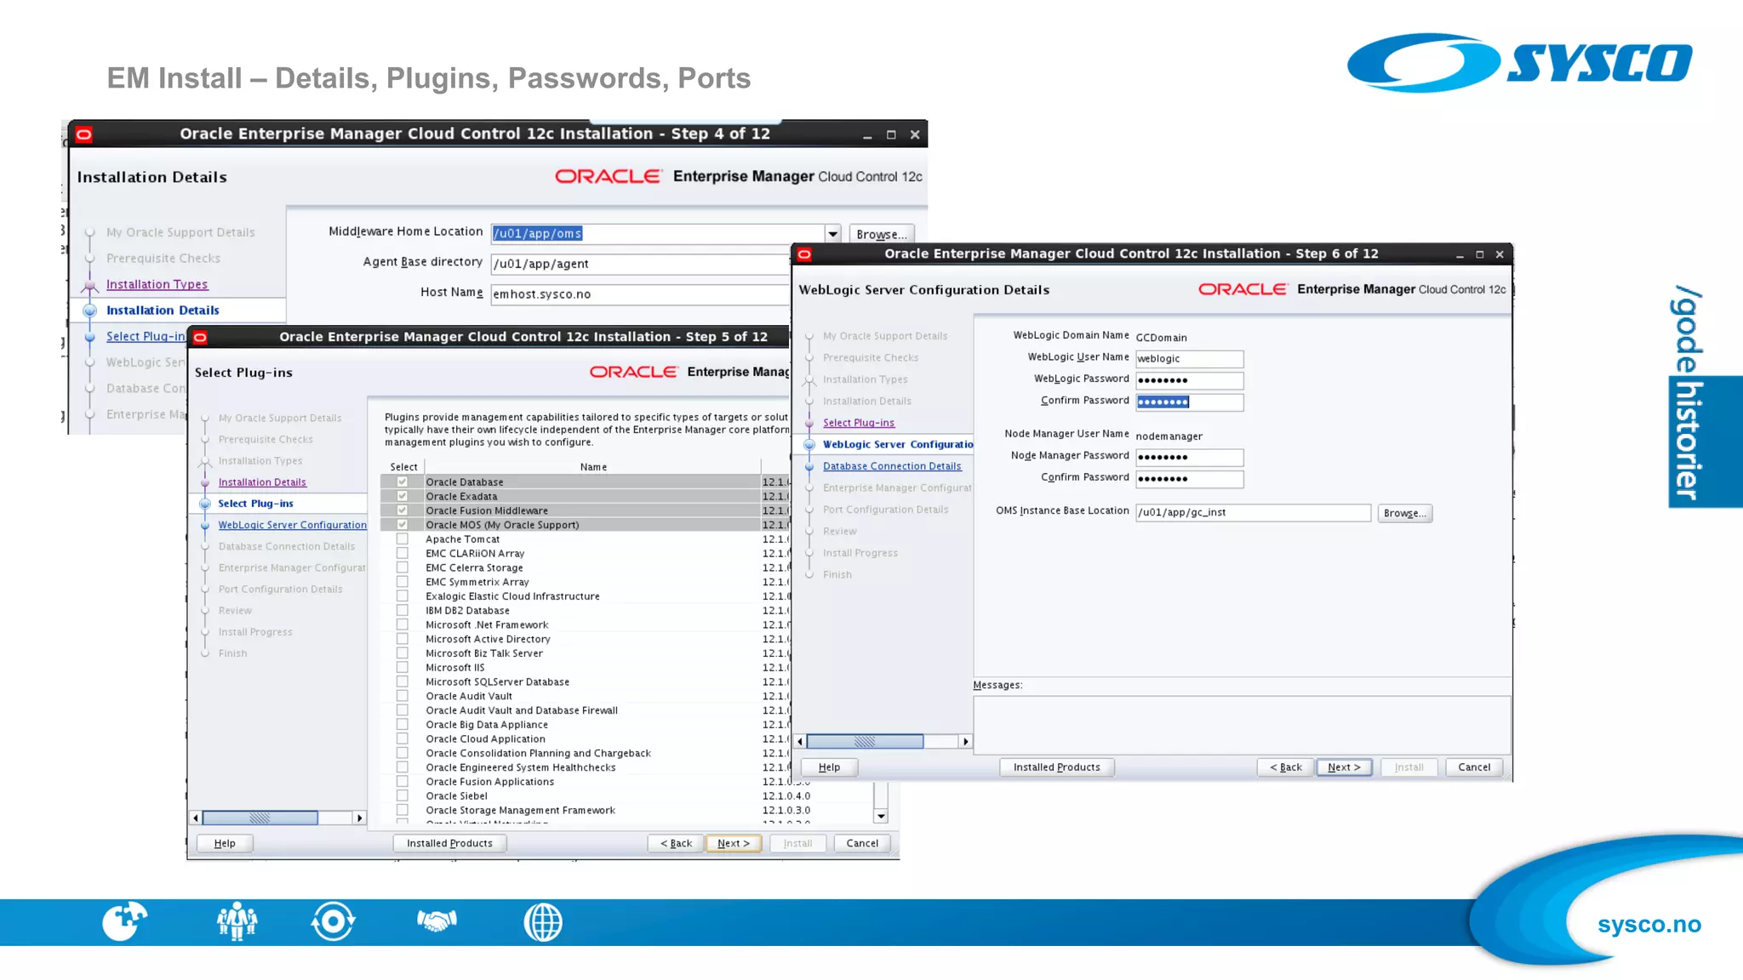This screenshot has width=1743, height=980.
Task: Click Browse next to Middleware Home Location
Action: tap(882, 234)
